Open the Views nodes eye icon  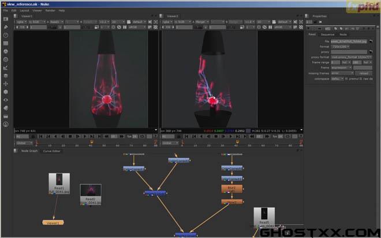tap(6, 100)
